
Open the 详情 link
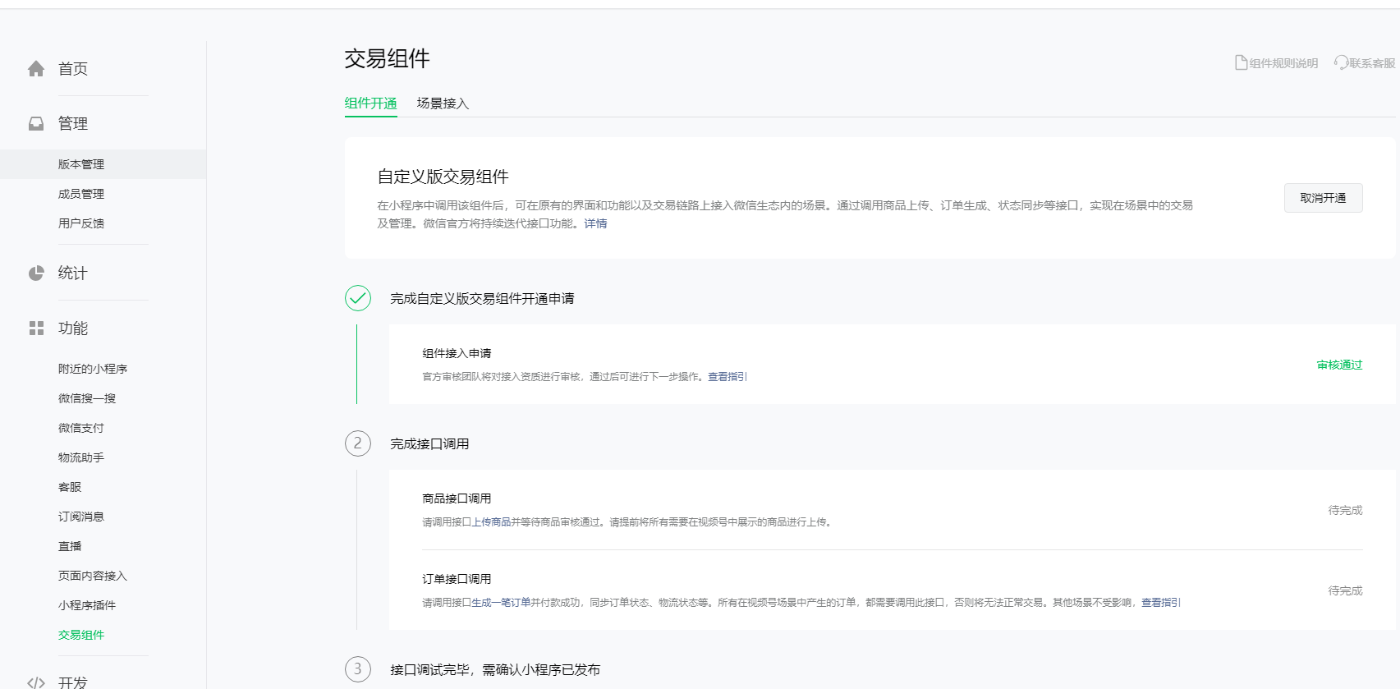point(595,223)
